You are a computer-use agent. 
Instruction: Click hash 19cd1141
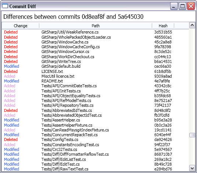click(163, 130)
